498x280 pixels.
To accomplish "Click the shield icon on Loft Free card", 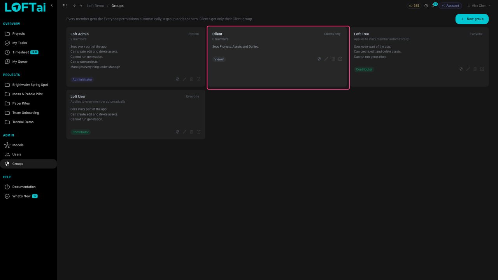I will click(461, 69).
